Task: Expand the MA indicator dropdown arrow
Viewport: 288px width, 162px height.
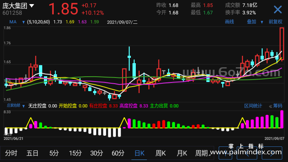Action: coord(23,22)
